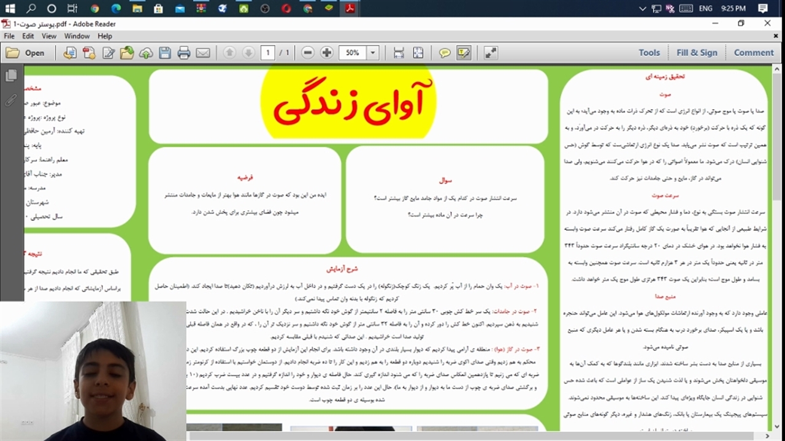Open the View menu
Viewport: 785px width, 441px height.
(x=49, y=36)
